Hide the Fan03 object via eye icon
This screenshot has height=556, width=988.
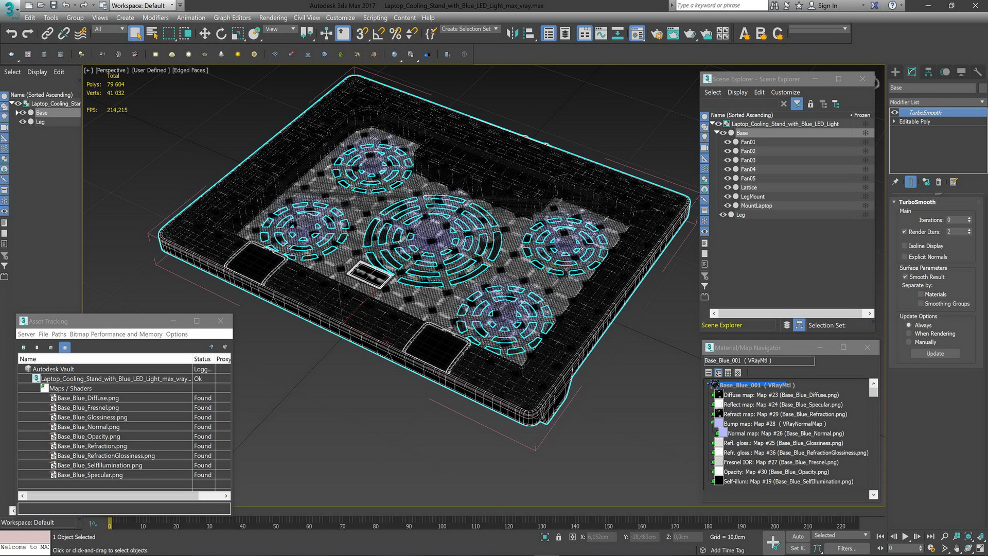728,160
